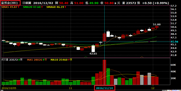Click the x-axis month label 11
Image resolution: width=181 pixels, height=91 pixels.
(71, 88)
